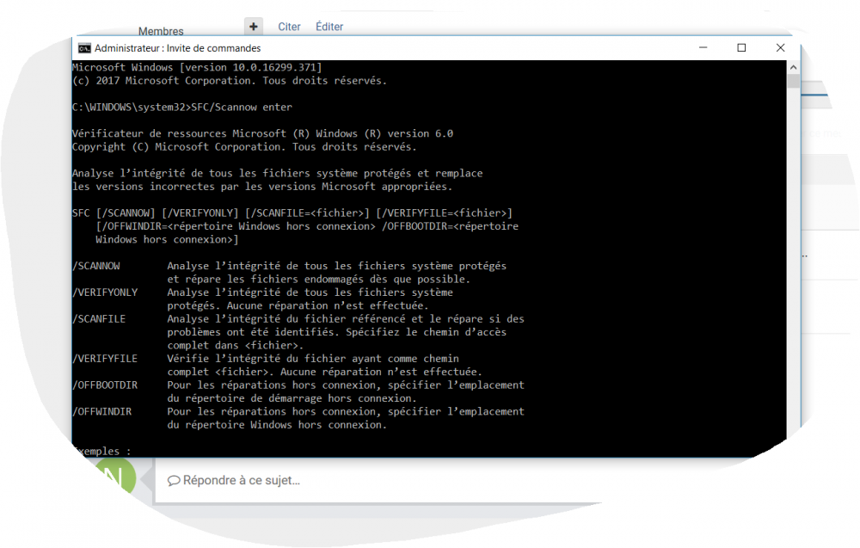860x548 pixels.
Task: Click the Membres label behind the window
Action: coord(161,31)
